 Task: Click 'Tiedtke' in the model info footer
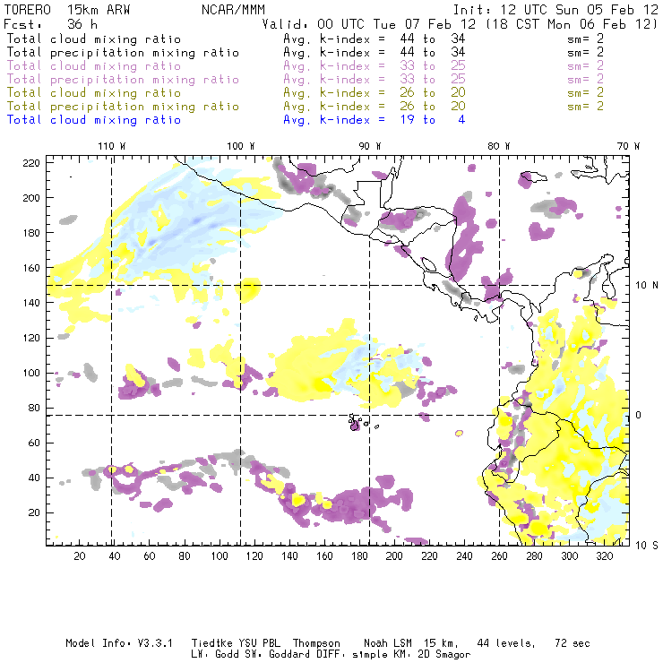coord(211,643)
